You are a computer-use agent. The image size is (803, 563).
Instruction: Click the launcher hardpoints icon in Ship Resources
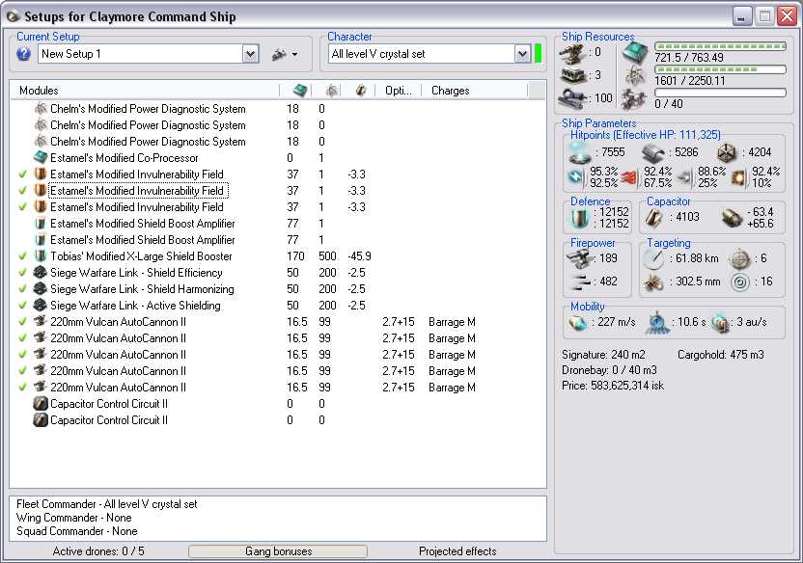coord(572,76)
